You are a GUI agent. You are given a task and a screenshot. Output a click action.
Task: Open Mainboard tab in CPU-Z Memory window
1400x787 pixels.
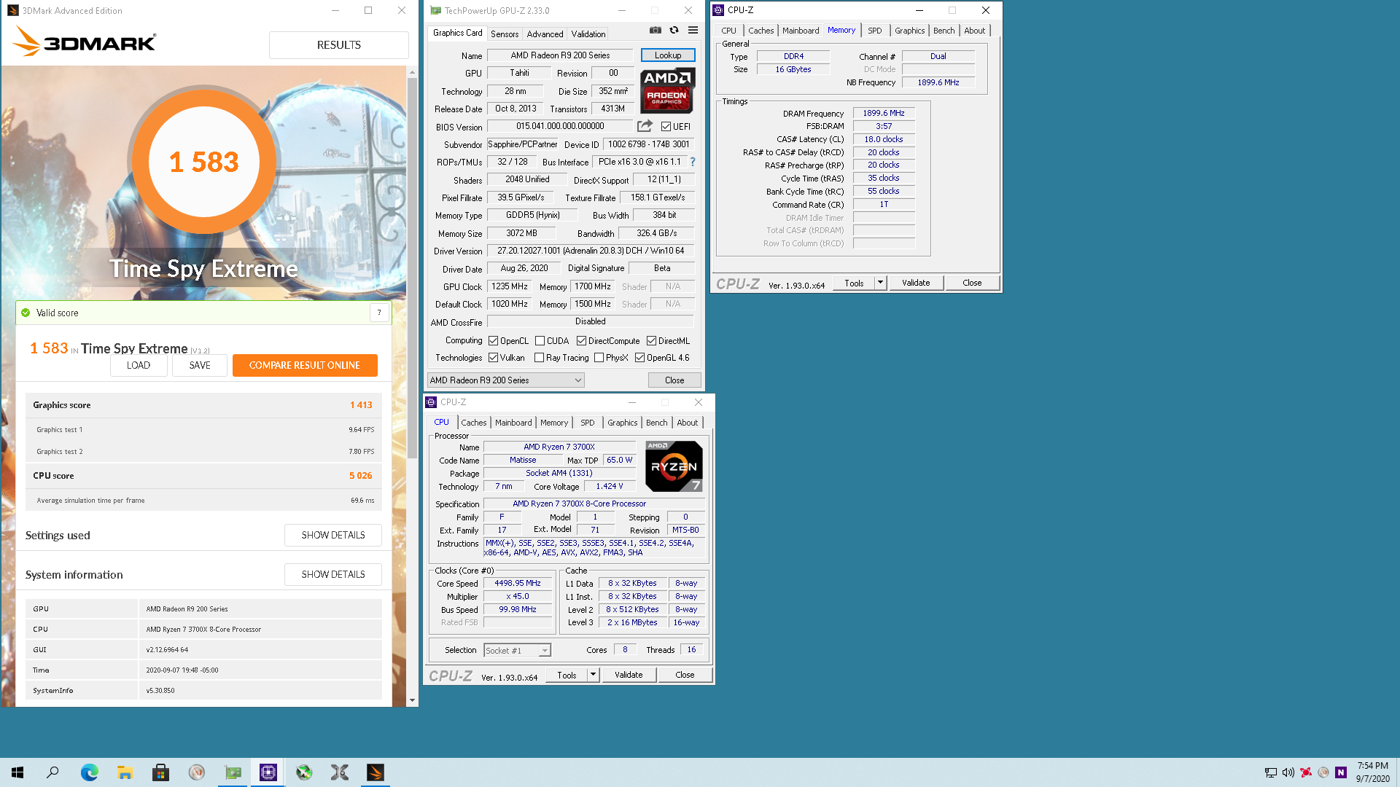[801, 31]
